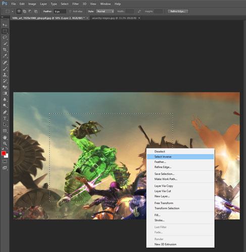Screen dimensions: 246x252
Task: Choose Stroke... in the context menu
Action: (x=180, y=220)
